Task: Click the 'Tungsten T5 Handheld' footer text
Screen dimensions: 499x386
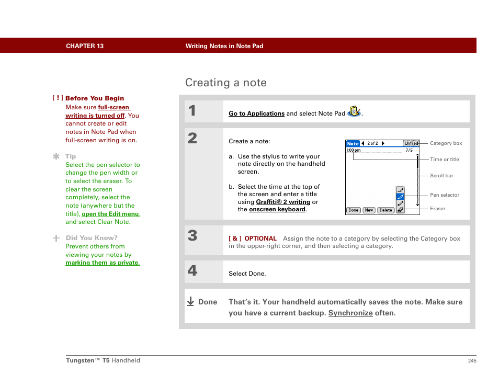Action: click(103, 360)
